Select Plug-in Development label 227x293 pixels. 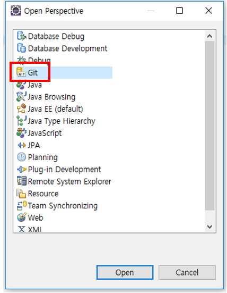(x=64, y=170)
